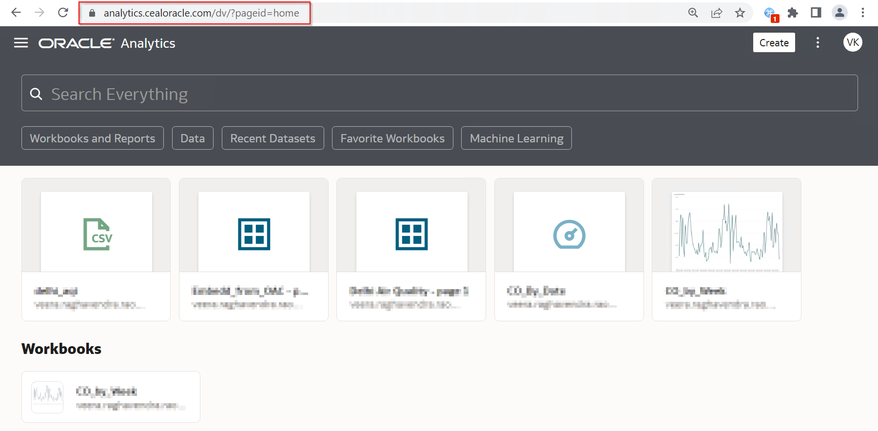Go back using the browser back arrow
The width and height of the screenshot is (878, 431).
pos(16,13)
